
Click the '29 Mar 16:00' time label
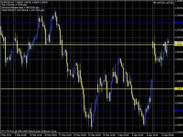(x=109, y=135)
